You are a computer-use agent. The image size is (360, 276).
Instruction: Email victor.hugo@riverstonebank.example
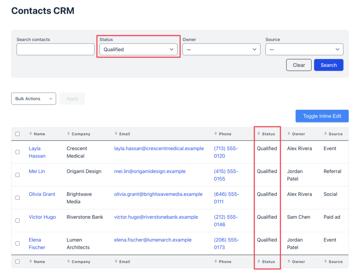(x=156, y=217)
